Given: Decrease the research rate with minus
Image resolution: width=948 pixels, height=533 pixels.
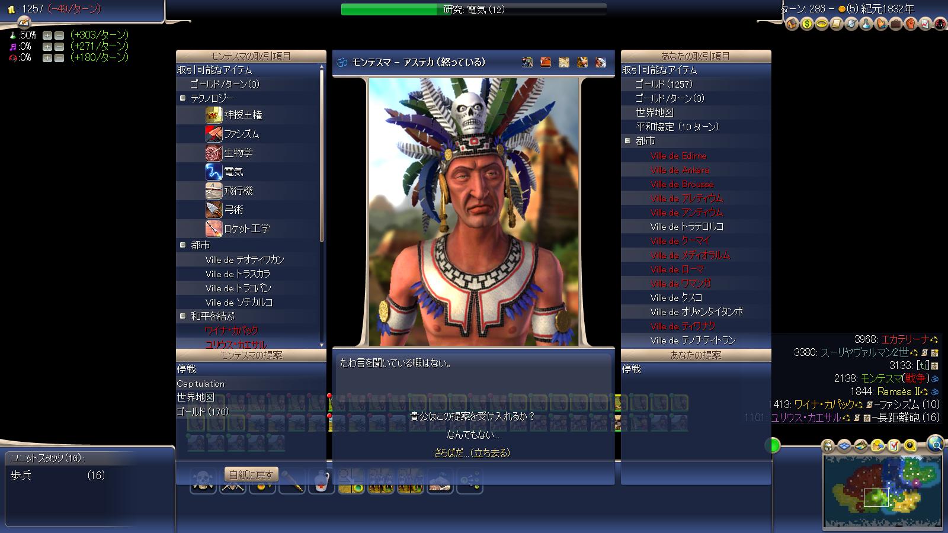Looking at the screenshot, I should pos(59,36).
